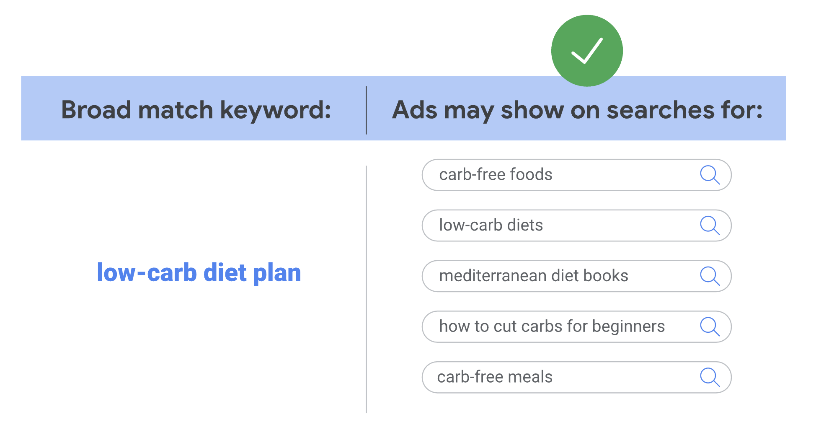
Task: Click the text 'carb-free meals'
Action: (x=495, y=377)
